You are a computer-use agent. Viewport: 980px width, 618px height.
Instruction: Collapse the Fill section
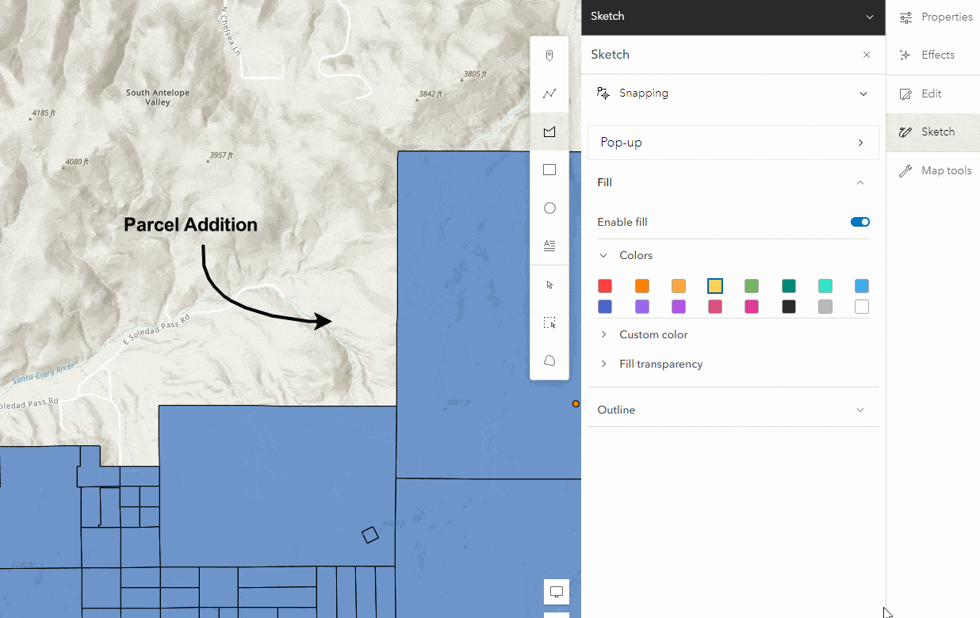(859, 182)
